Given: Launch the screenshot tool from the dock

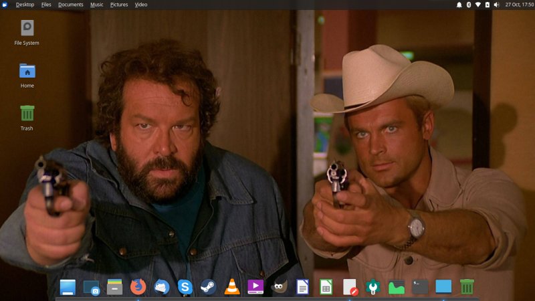Looking at the screenshot, I should pyautogui.click(x=92, y=288).
